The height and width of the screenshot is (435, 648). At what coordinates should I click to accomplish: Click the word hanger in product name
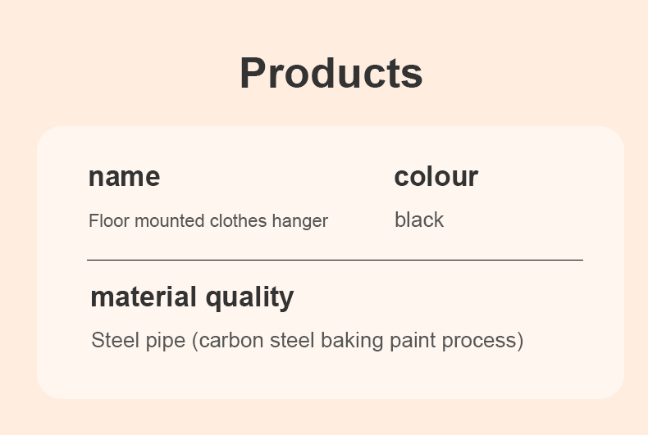click(300, 222)
